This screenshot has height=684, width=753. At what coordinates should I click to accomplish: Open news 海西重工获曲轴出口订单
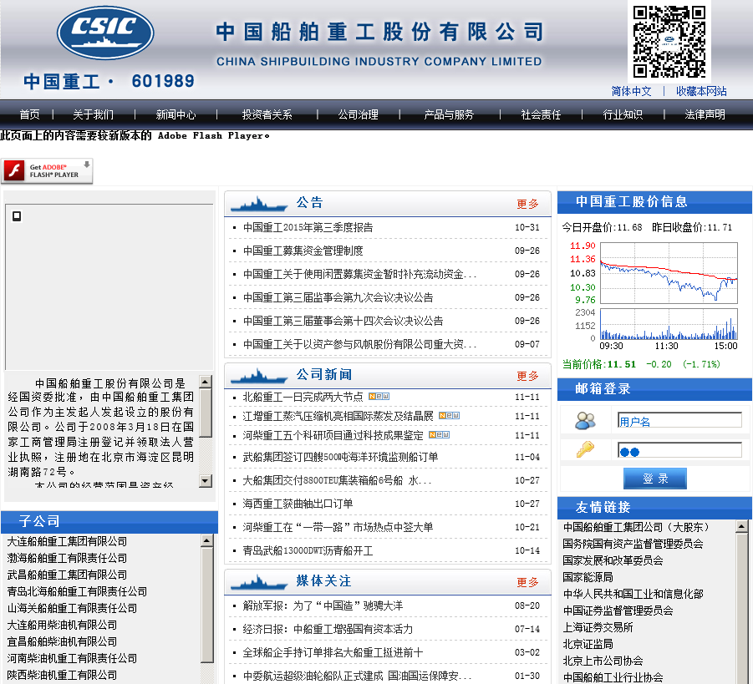(298, 504)
